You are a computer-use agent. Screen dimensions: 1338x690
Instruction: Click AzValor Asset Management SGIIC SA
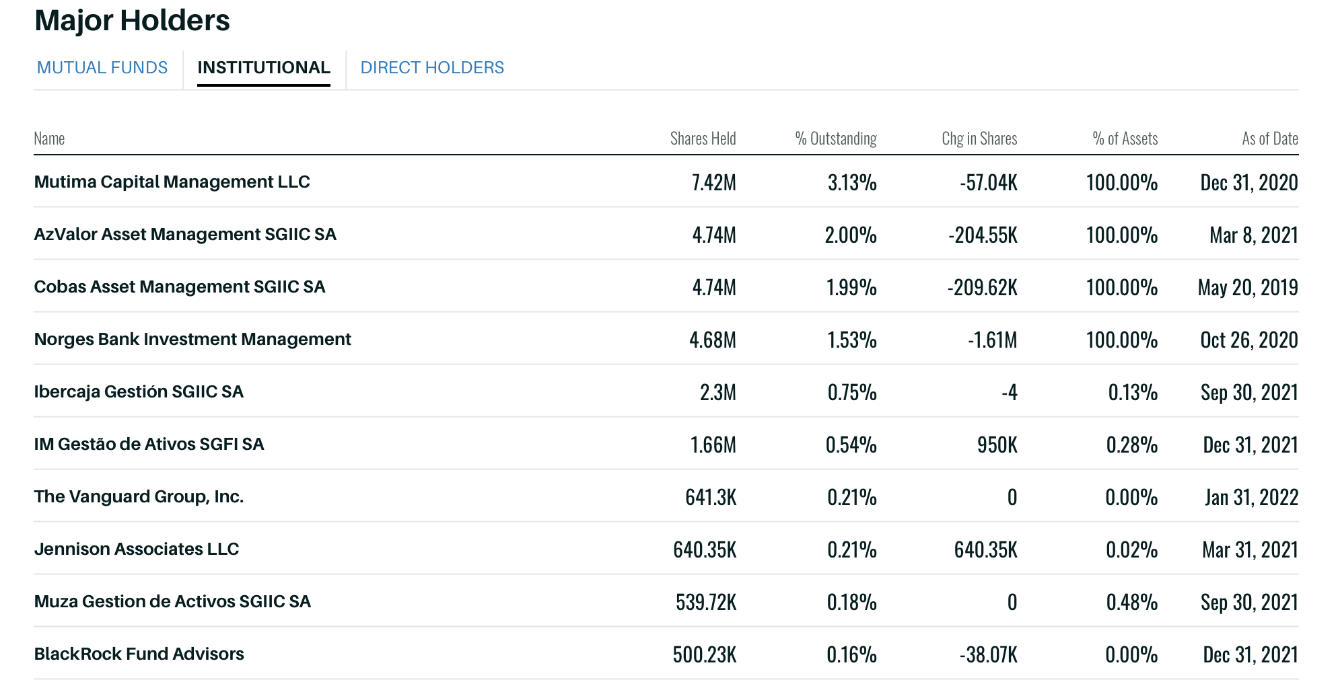tap(185, 235)
